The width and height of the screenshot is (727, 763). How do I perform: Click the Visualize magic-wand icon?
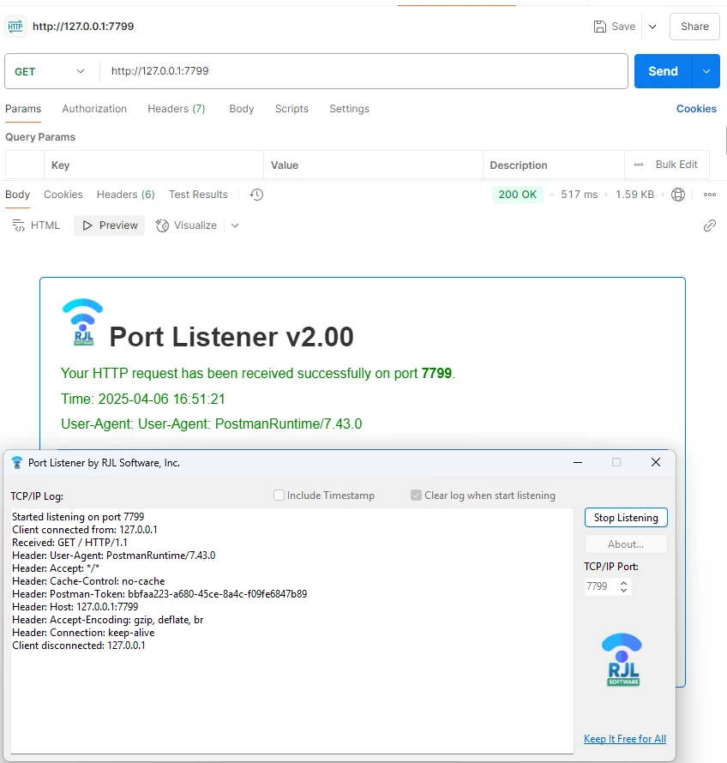[161, 225]
